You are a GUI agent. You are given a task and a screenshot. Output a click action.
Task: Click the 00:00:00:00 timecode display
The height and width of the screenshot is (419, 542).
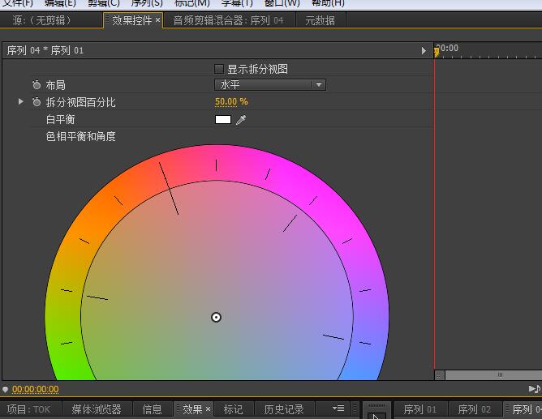(x=35, y=390)
